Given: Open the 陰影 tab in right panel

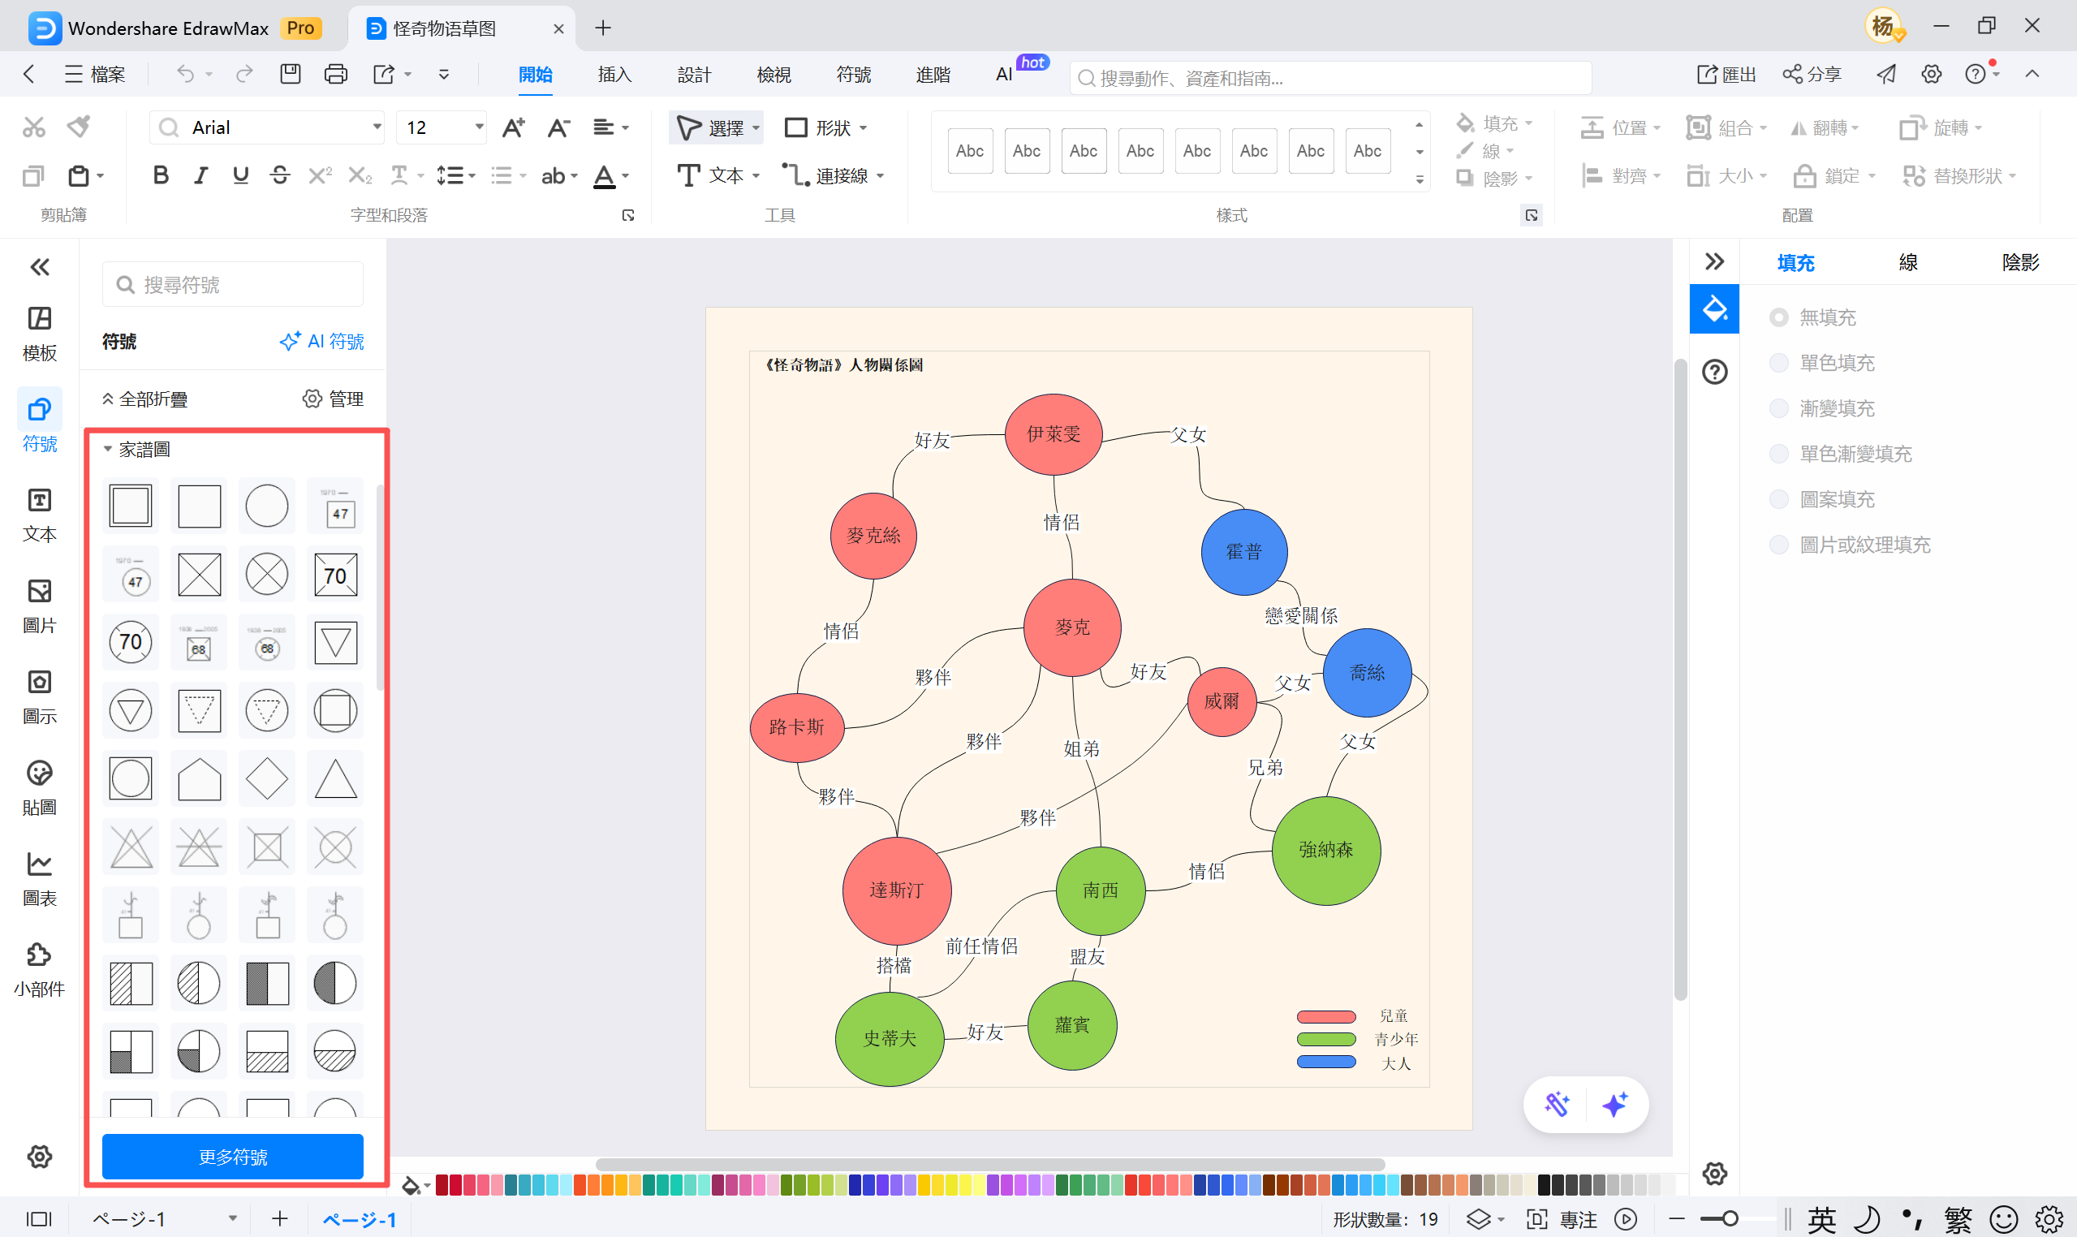Looking at the screenshot, I should coord(2019,262).
